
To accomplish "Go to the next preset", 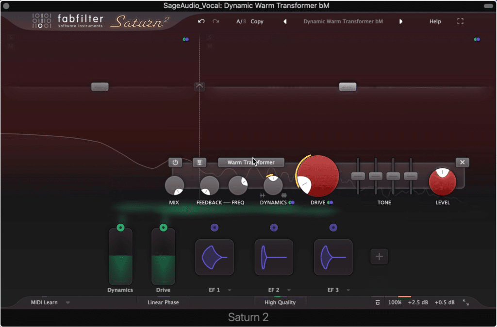I will click(401, 21).
